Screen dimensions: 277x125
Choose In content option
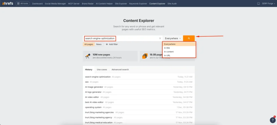point(179,52)
